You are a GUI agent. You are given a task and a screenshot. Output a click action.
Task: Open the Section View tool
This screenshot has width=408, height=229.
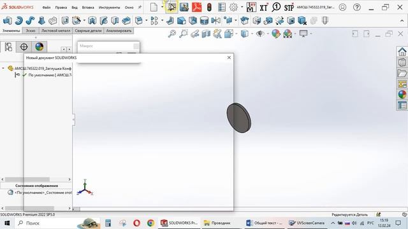(206, 34)
